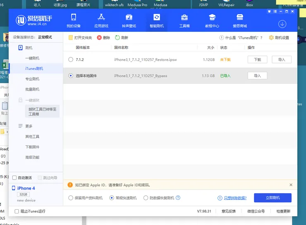Open 刷机设置 flash settings gear

click(x=279, y=38)
